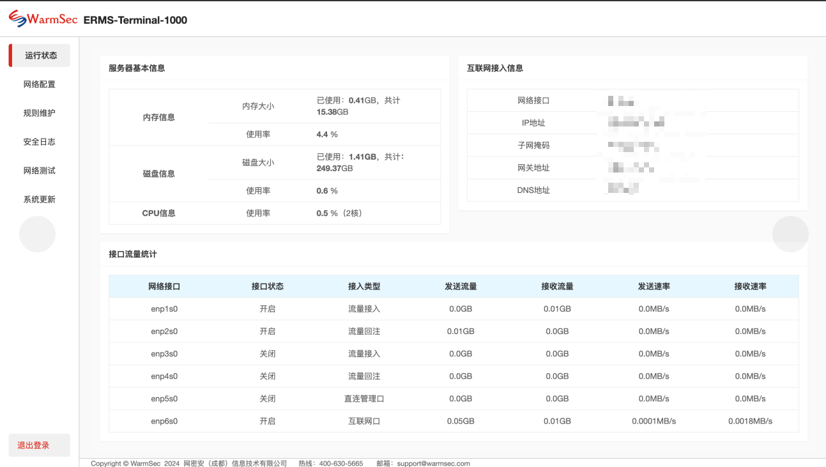Click the 网络接口 label in internet info
The image size is (826, 467).
[533, 101]
